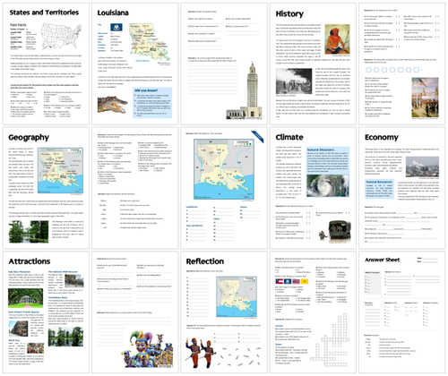Viewport: 448px width, 376px height.
Task: Click the crossword puzzle grid
Action: point(330,341)
